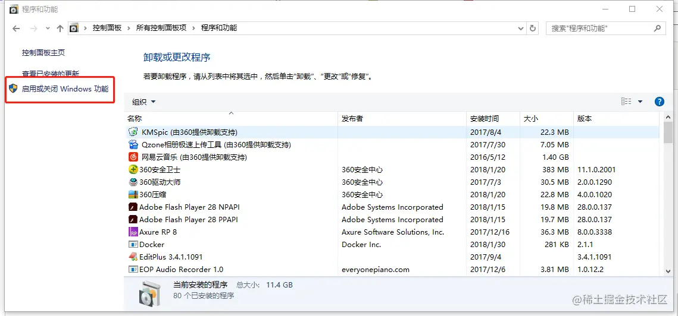678x316 pixels.
Task: Click 程序和功能 in the breadcrumb
Action: (219, 28)
